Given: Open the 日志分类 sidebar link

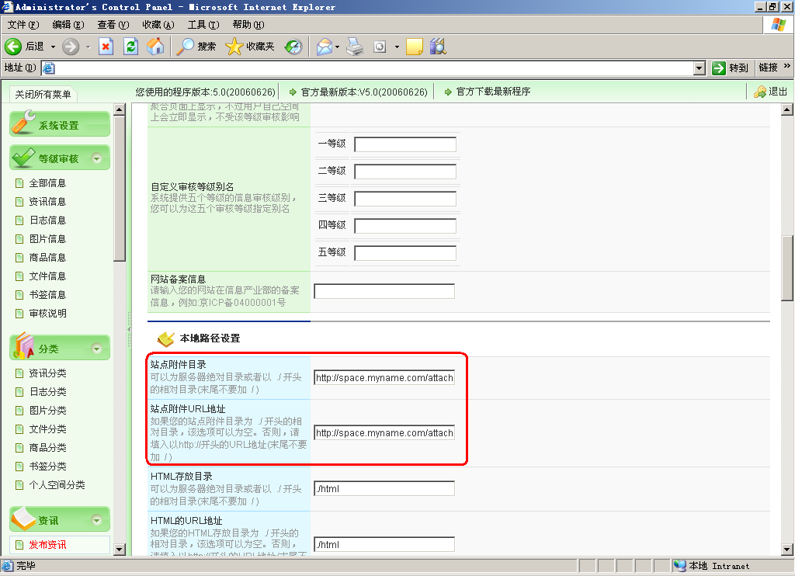Looking at the screenshot, I should 47,392.
